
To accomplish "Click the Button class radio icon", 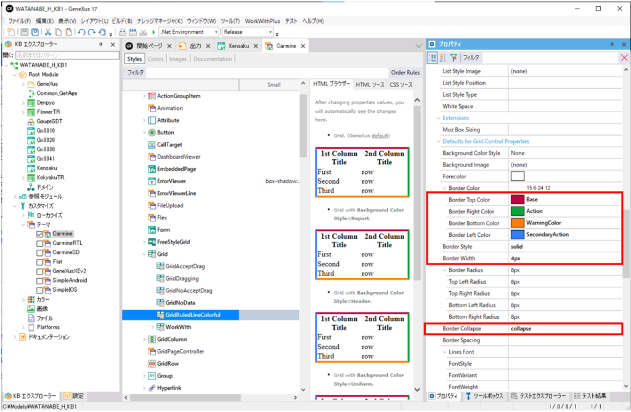I will 152,133.
